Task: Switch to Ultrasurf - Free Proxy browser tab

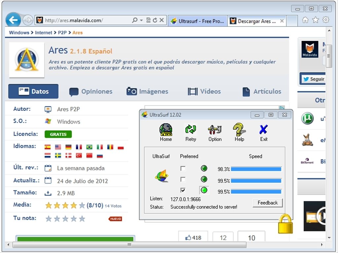Action: coord(198,21)
